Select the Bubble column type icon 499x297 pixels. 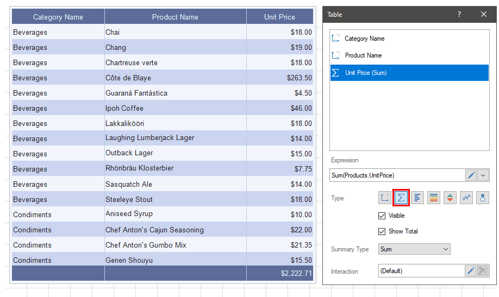click(x=483, y=198)
